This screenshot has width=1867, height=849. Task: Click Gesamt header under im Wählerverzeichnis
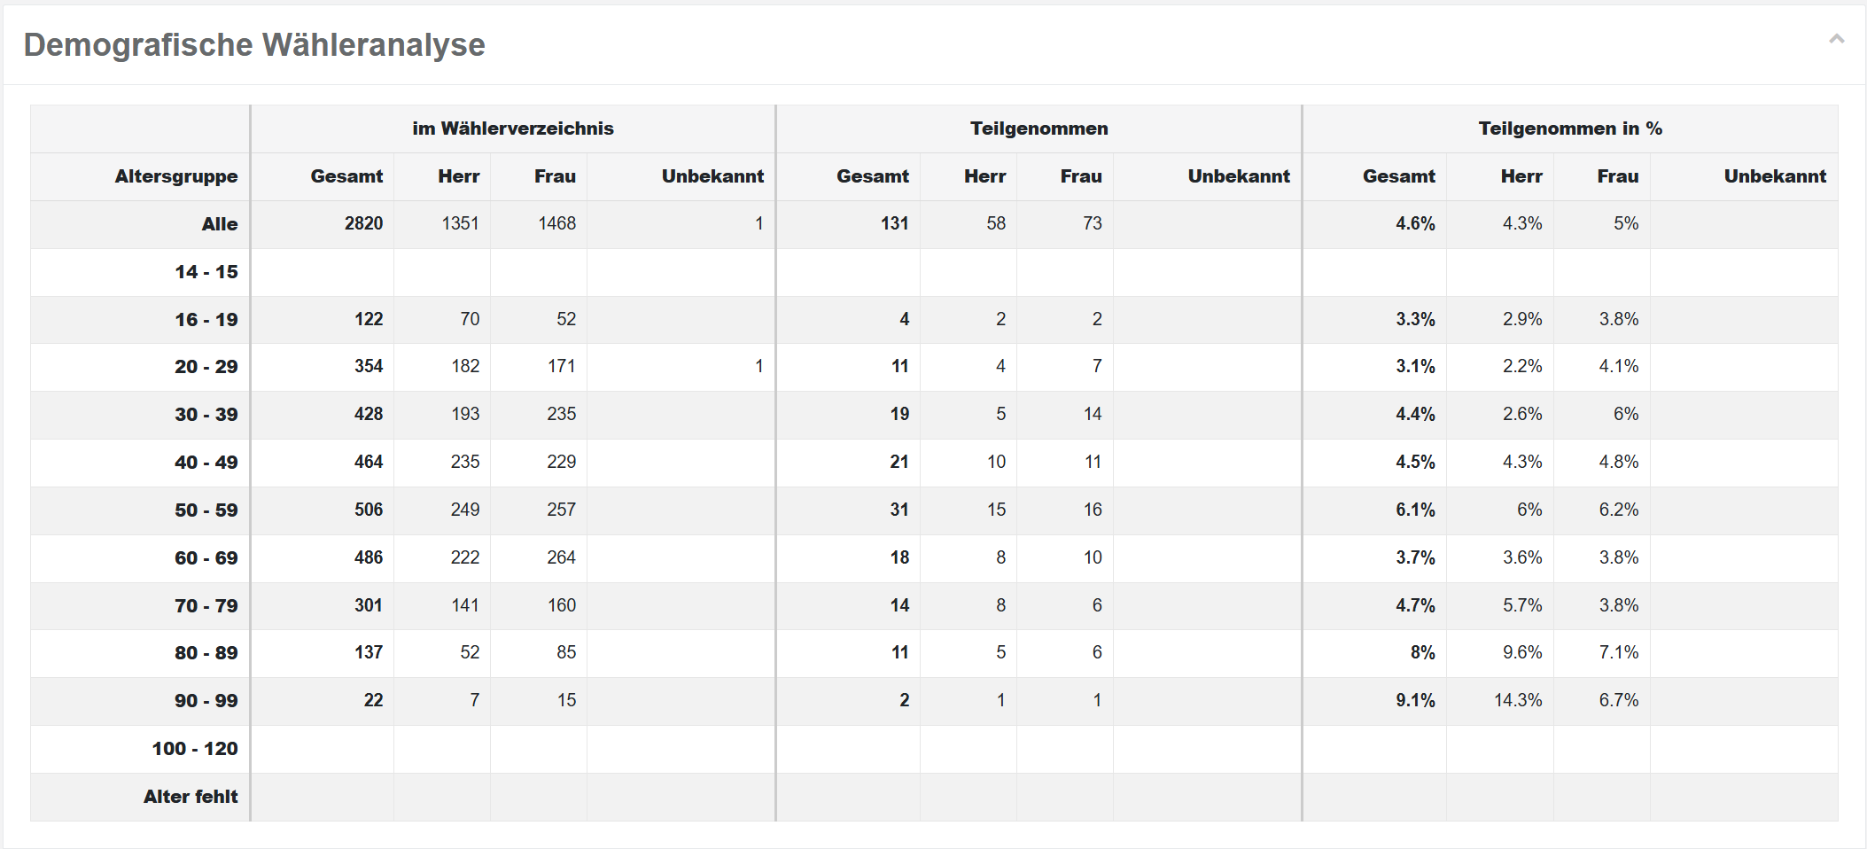click(346, 176)
